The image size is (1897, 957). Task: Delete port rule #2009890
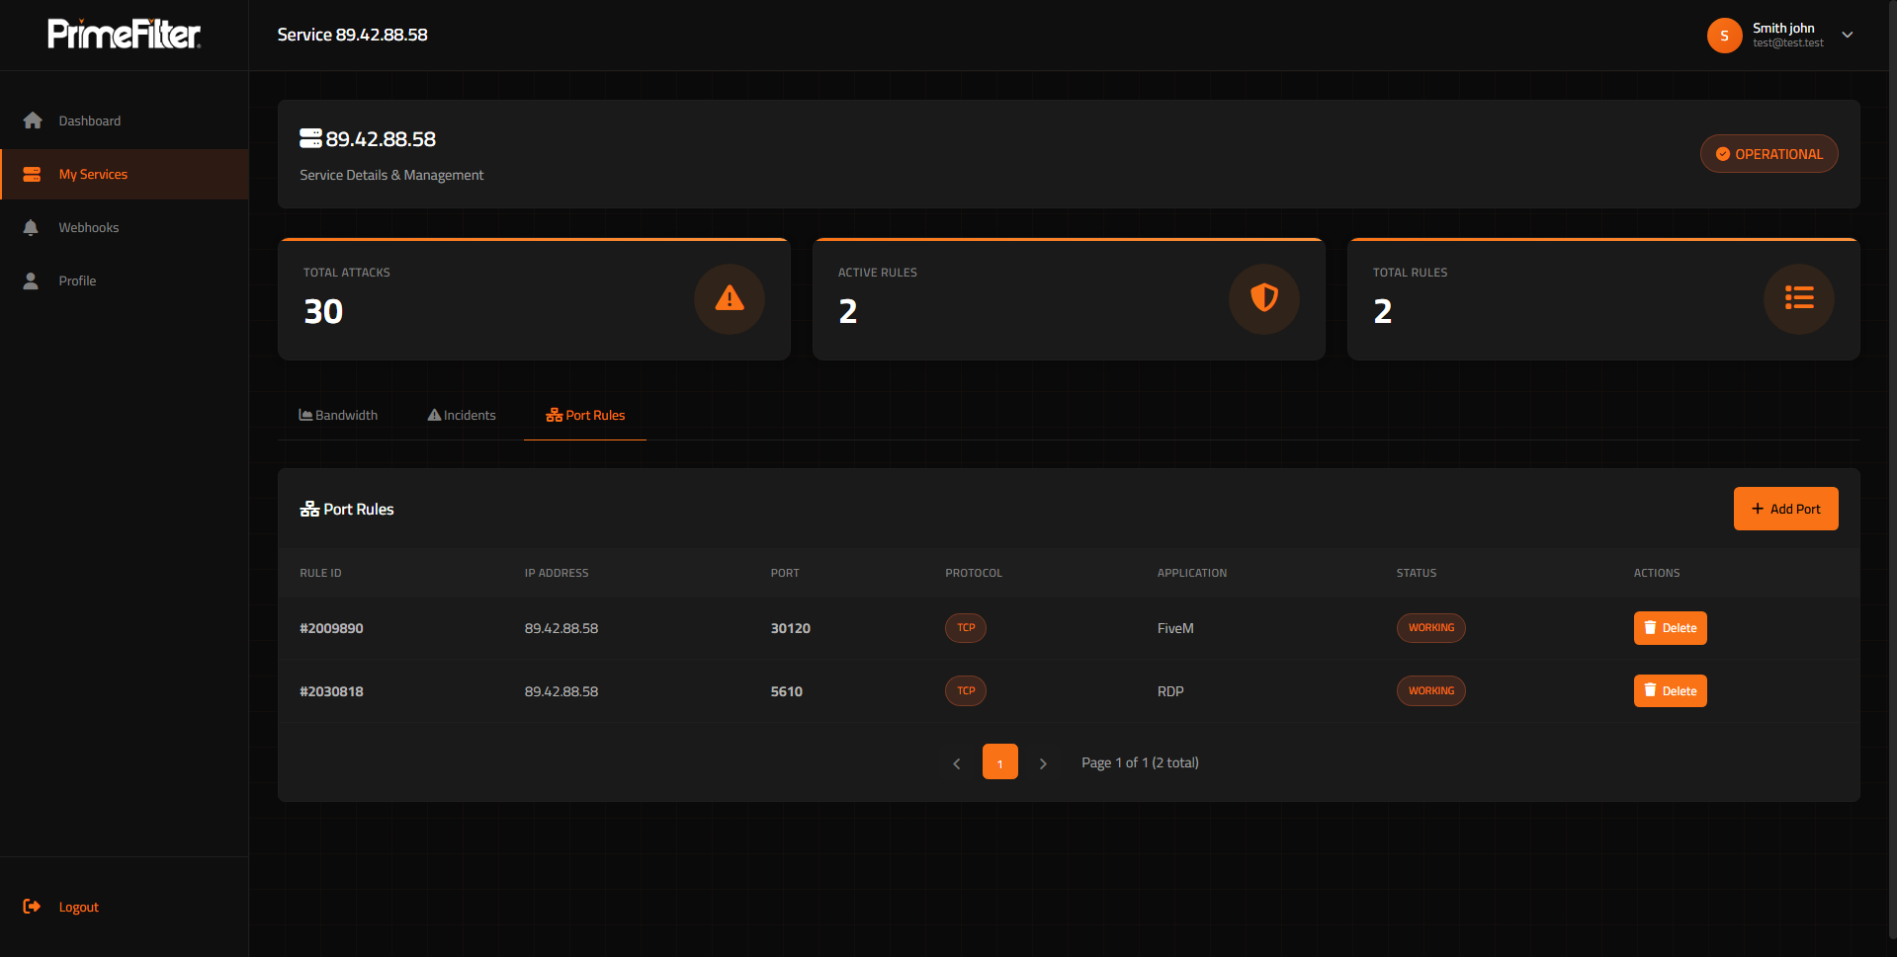pos(1670,628)
